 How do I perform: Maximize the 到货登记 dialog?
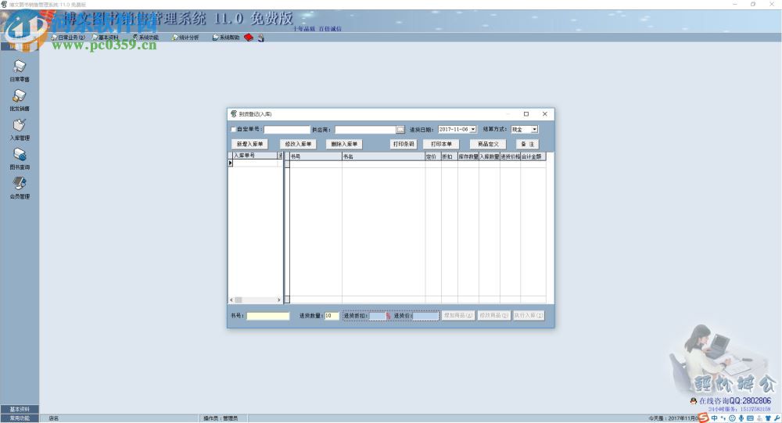[526, 113]
